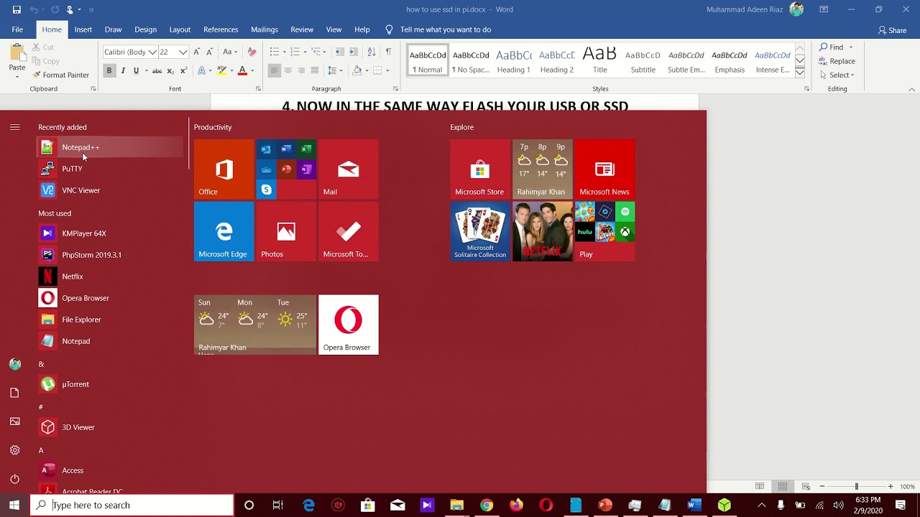Open Pictures from Start sidebar

coord(15,421)
